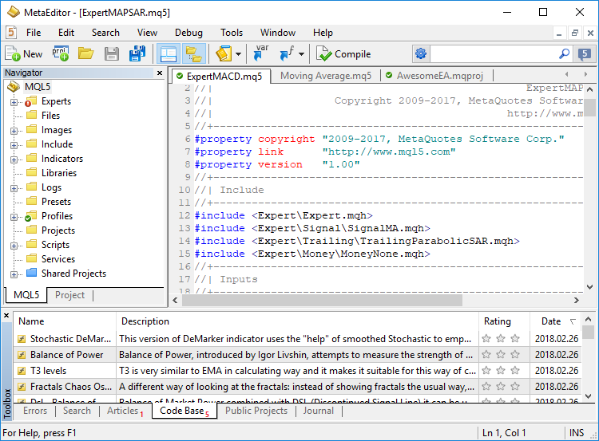The height and width of the screenshot is (441, 599).
Task: Select the Files folder
Action: 50,115
